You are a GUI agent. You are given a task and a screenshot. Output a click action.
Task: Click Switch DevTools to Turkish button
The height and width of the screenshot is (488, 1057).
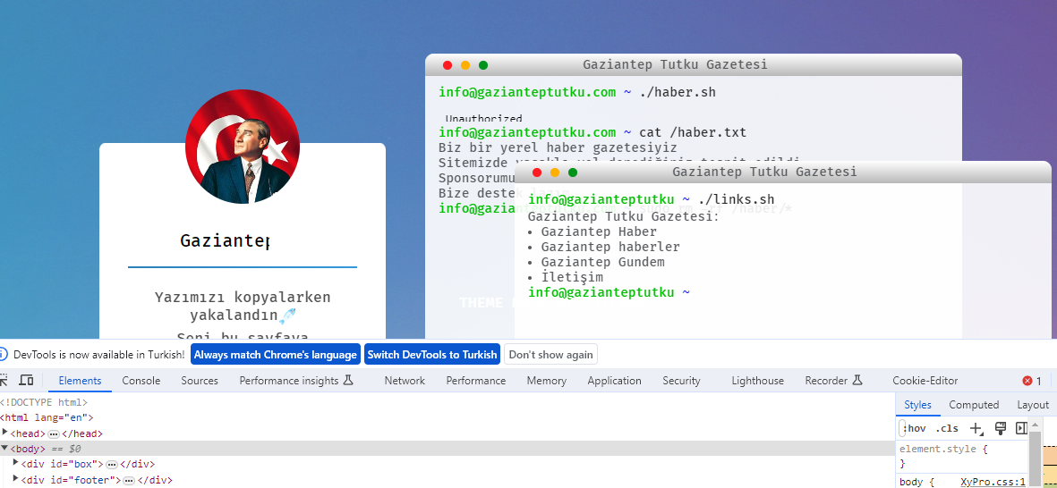pyautogui.click(x=432, y=354)
